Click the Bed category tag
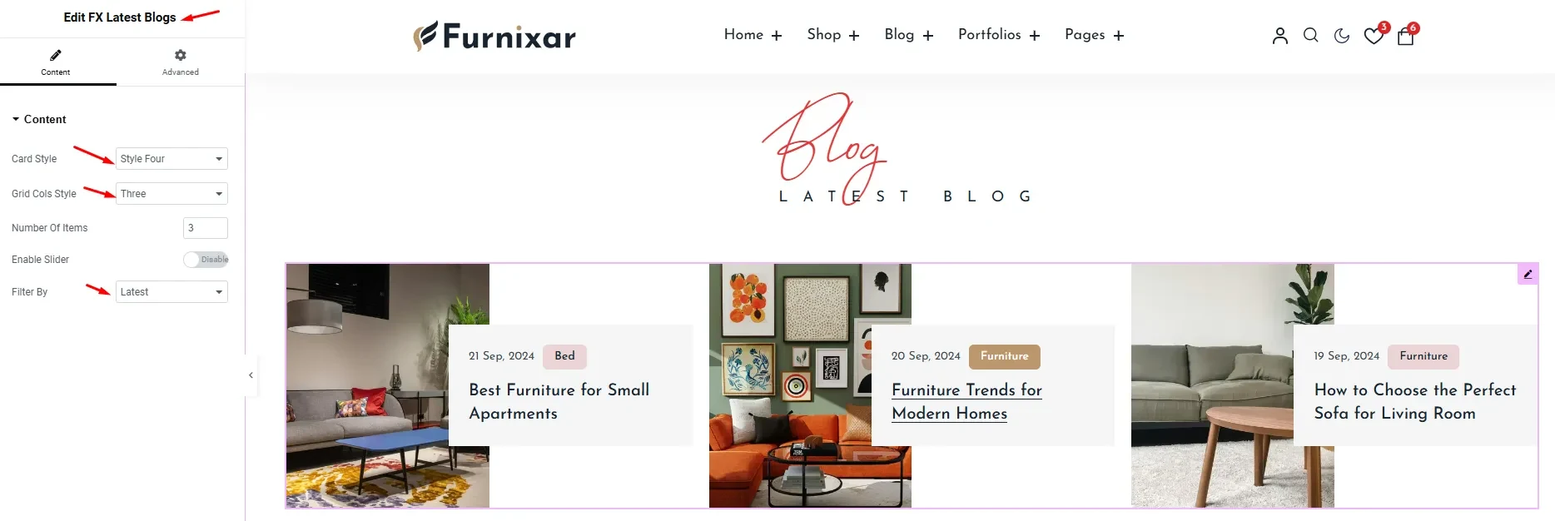 [564, 356]
